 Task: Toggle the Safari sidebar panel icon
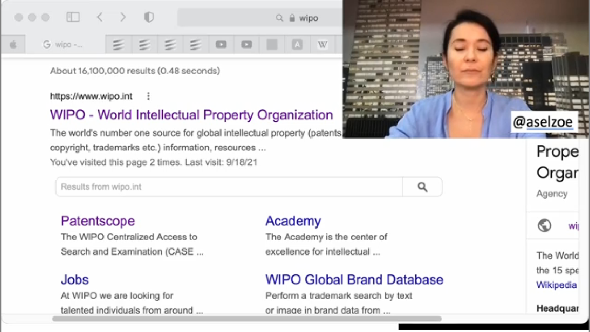(x=73, y=18)
